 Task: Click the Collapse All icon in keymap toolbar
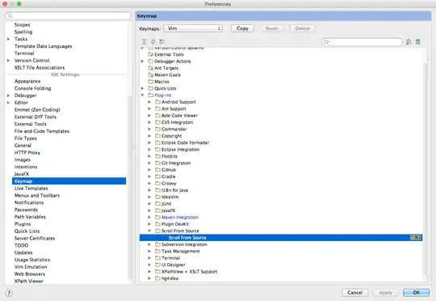coord(153,42)
